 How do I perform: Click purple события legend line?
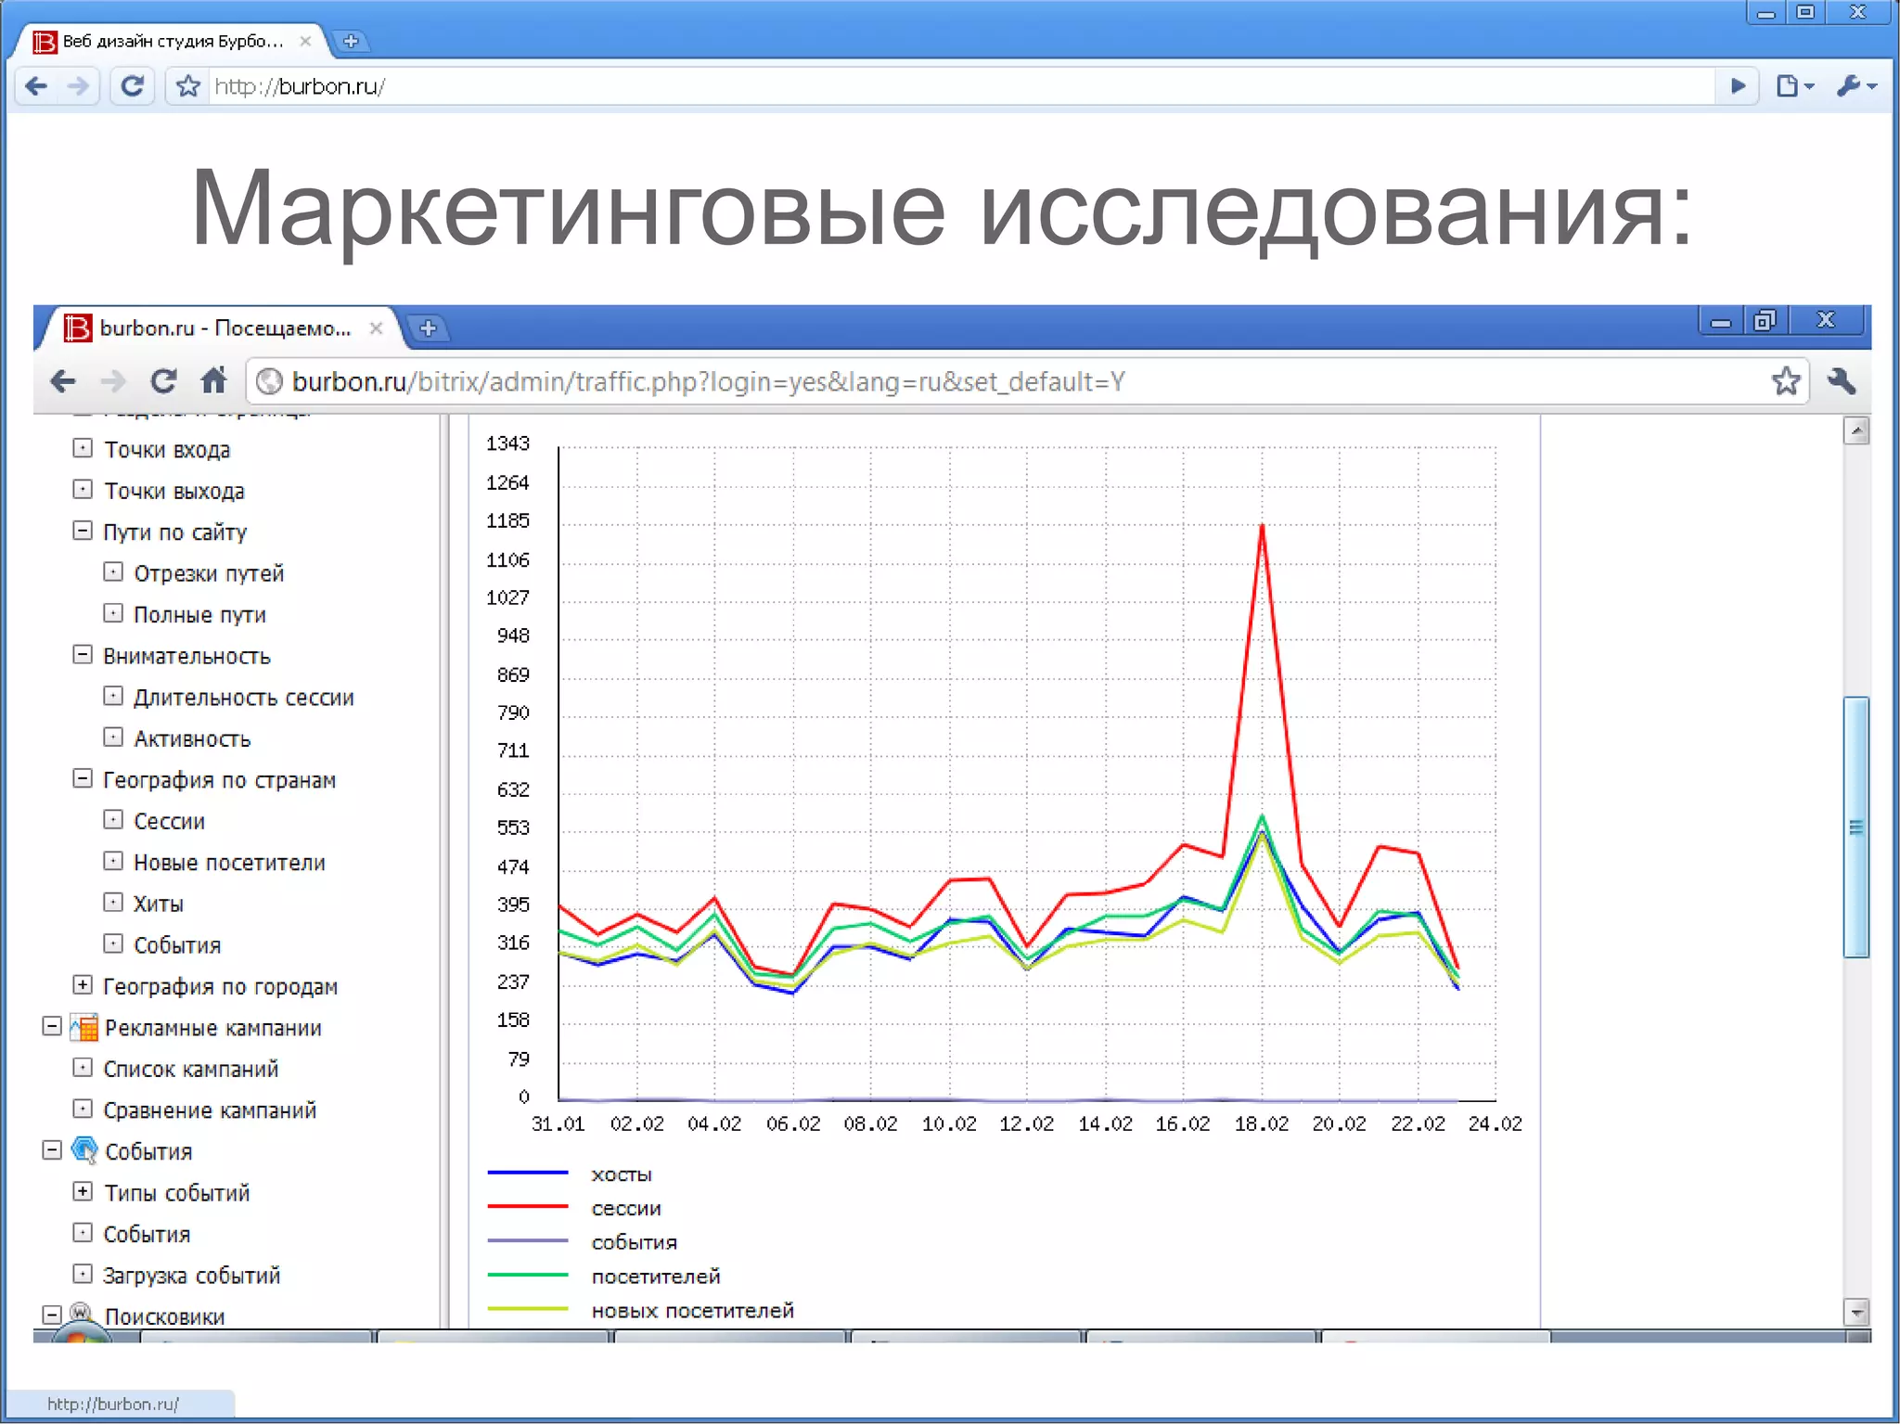[528, 1240]
